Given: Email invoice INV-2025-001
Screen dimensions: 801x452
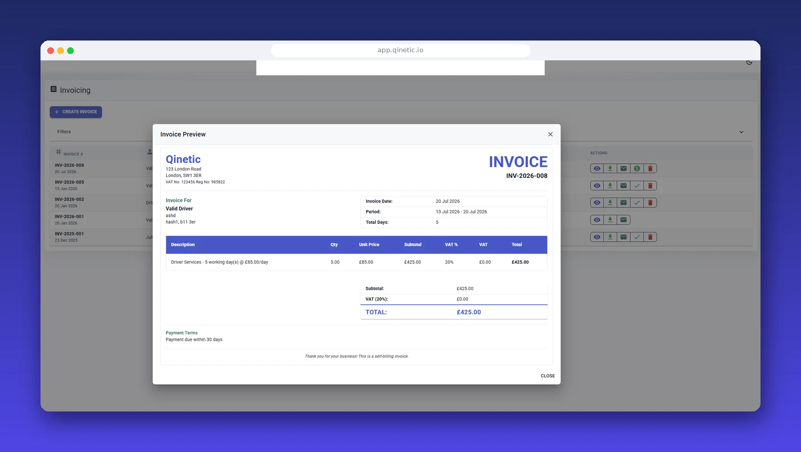Looking at the screenshot, I should tap(623, 237).
